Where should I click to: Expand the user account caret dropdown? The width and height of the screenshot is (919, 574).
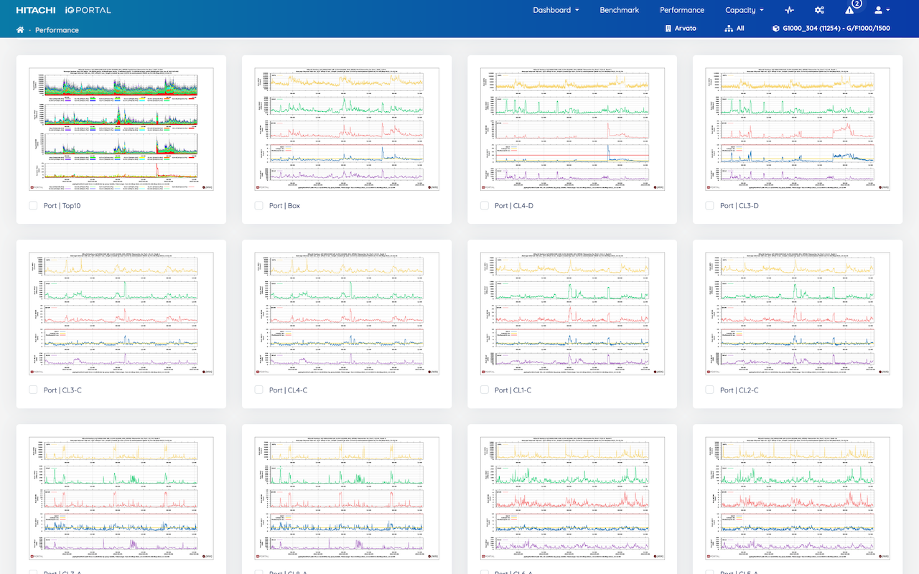(x=887, y=10)
